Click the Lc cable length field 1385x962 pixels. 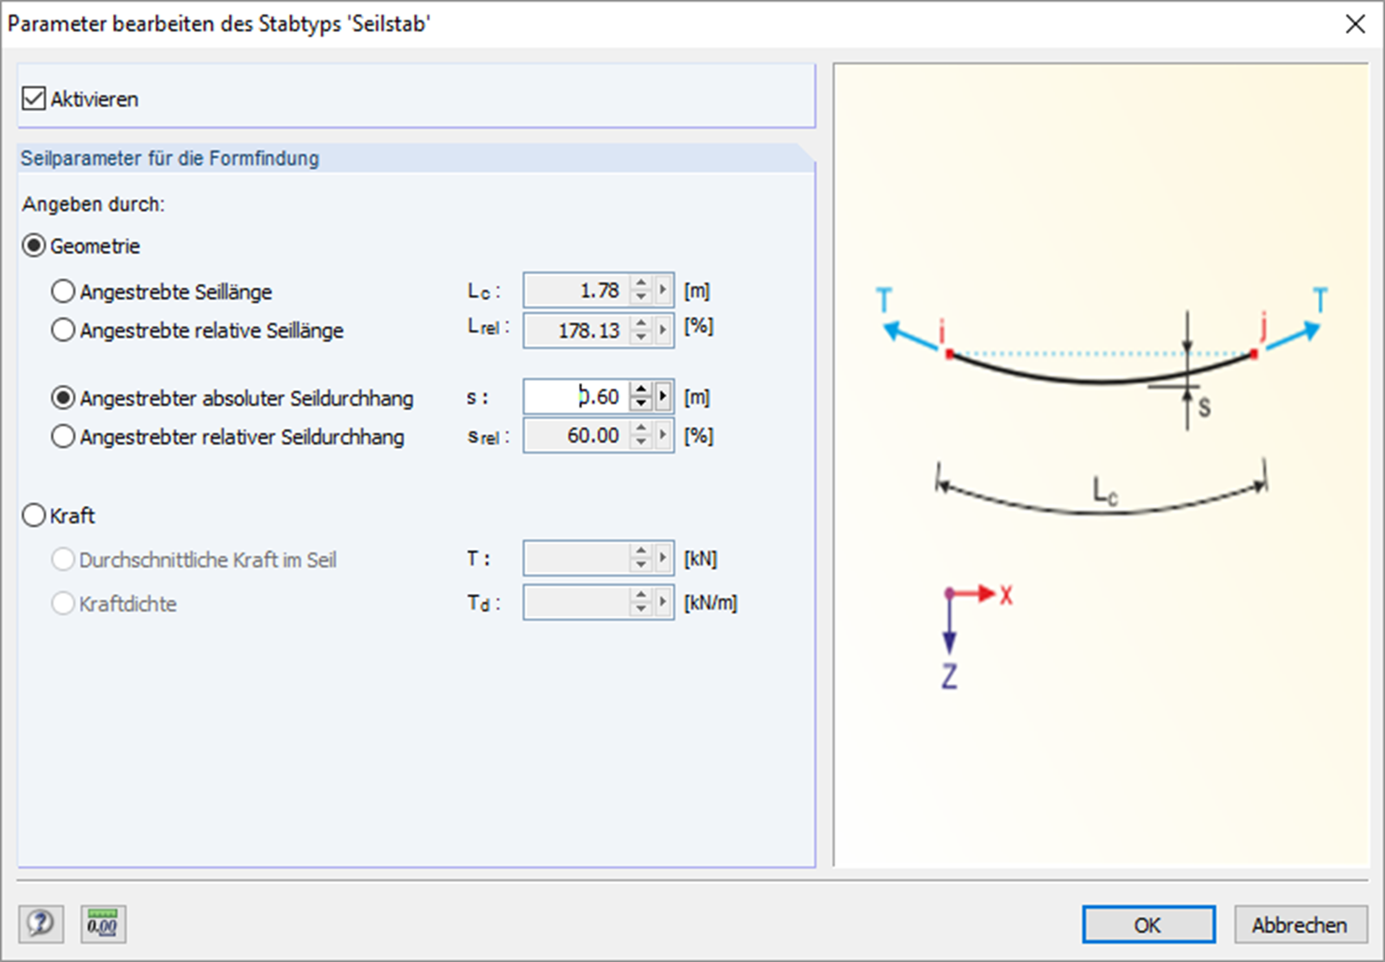pyautogui.click(x=576, y=291)
